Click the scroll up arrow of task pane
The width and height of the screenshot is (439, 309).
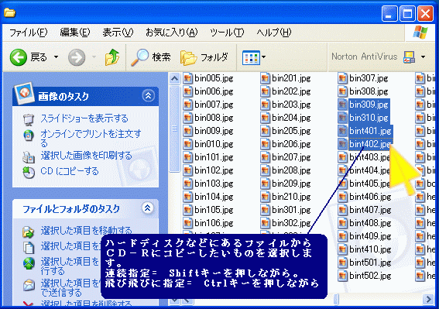174,78
